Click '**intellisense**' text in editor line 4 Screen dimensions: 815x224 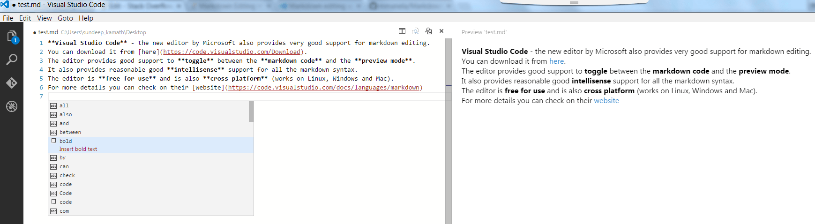click(195, 70)
